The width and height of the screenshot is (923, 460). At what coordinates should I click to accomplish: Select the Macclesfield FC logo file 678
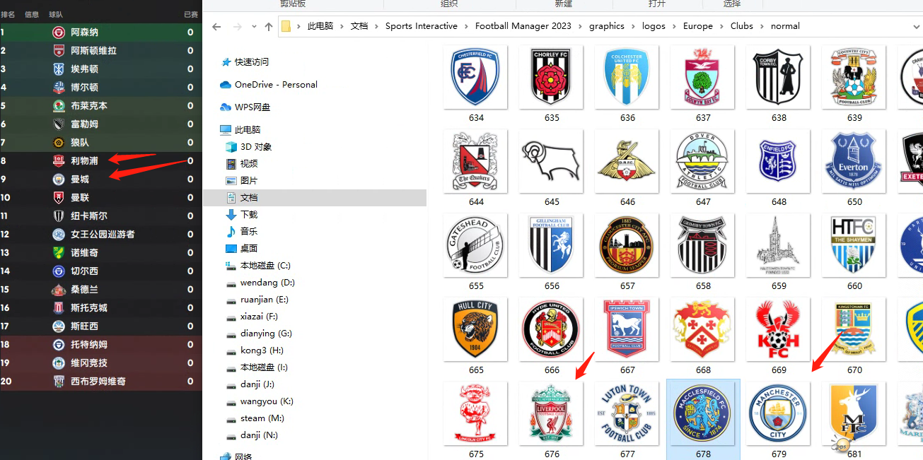coord(703,413)
